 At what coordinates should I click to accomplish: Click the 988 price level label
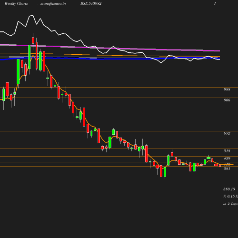(227, 89)
